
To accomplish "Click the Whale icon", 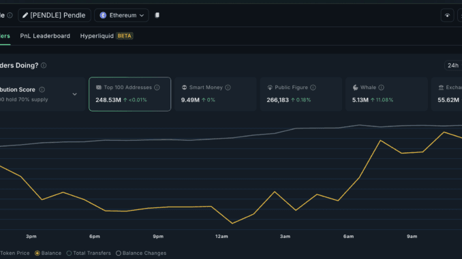I will 355,87.
